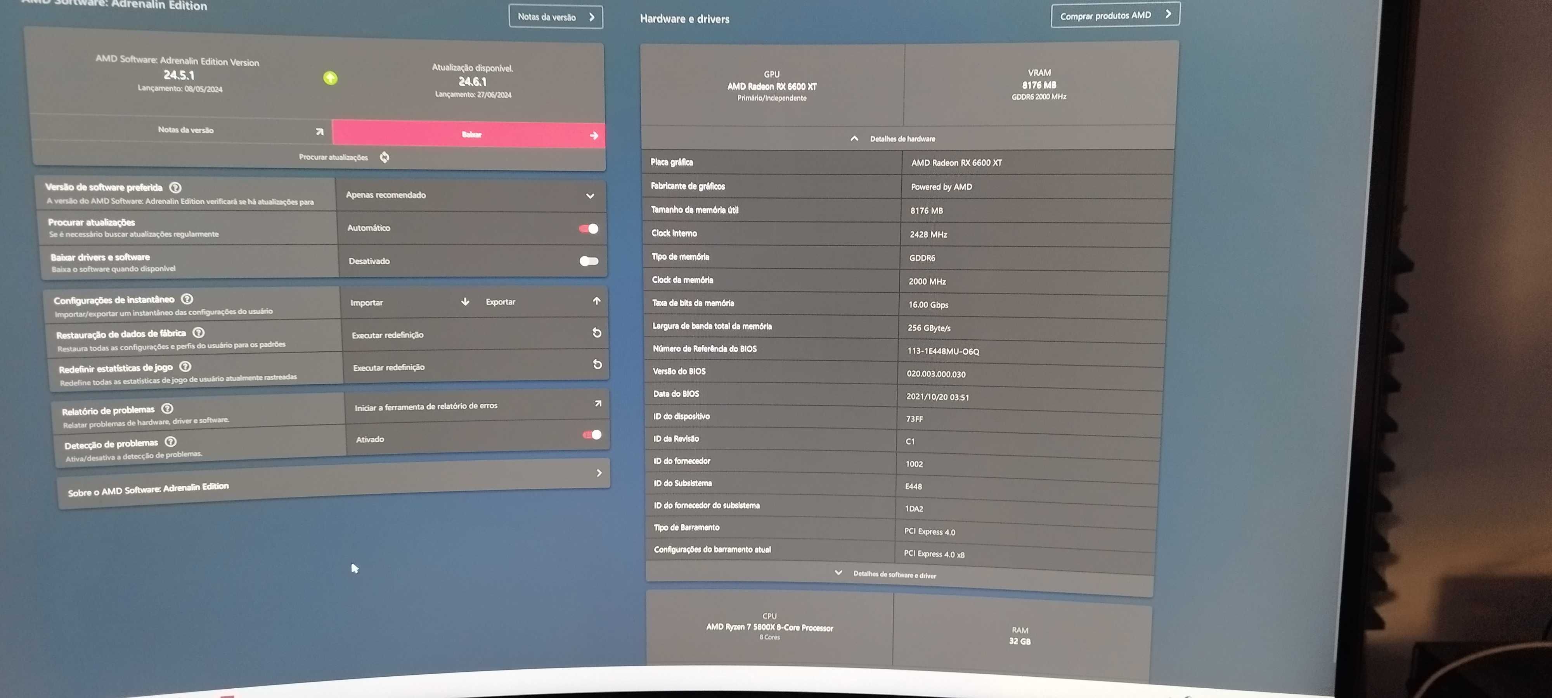The image size is (1552, 698).
Task: Open help icon for Detecção de problemas
Action: 171,441
